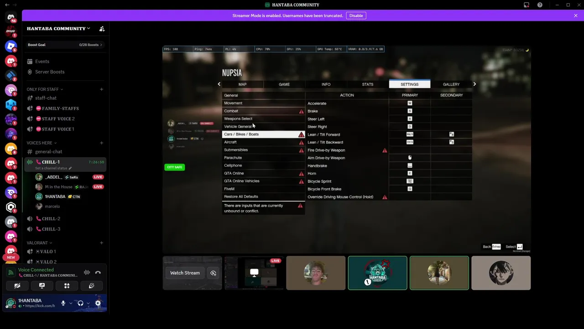Add channel to ONLY FOR STAFF category
The image size is (584, 329).
[x=101, y=89]
